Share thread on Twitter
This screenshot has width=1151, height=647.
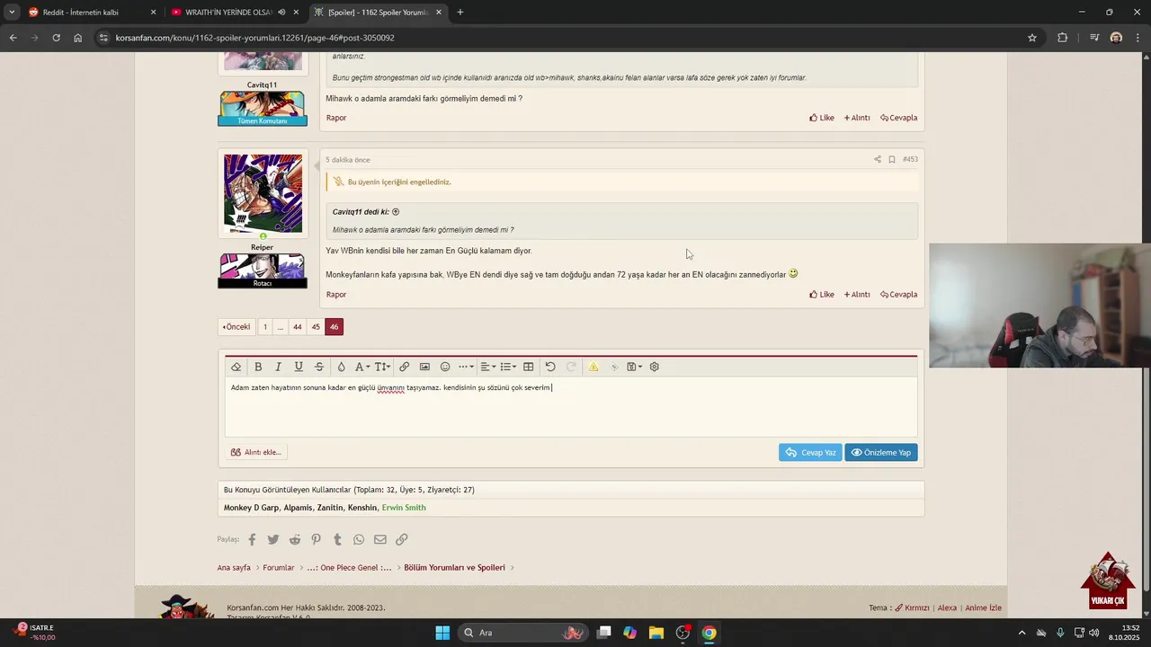tap(273, 539)
